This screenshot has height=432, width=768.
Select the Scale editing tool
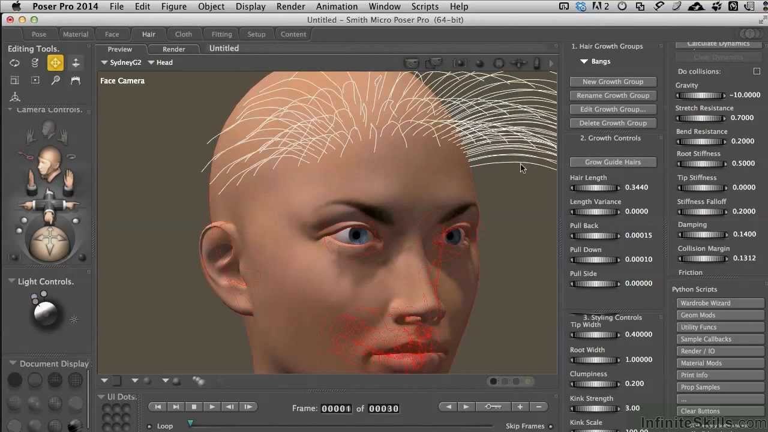[x=14, y=80]
